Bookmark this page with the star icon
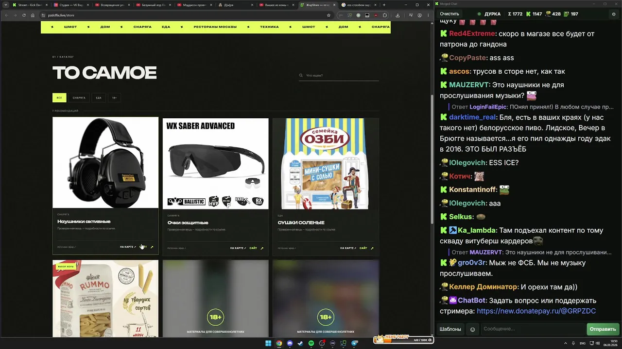Screen dimensions: 622x349 click(x=329, y=15)
